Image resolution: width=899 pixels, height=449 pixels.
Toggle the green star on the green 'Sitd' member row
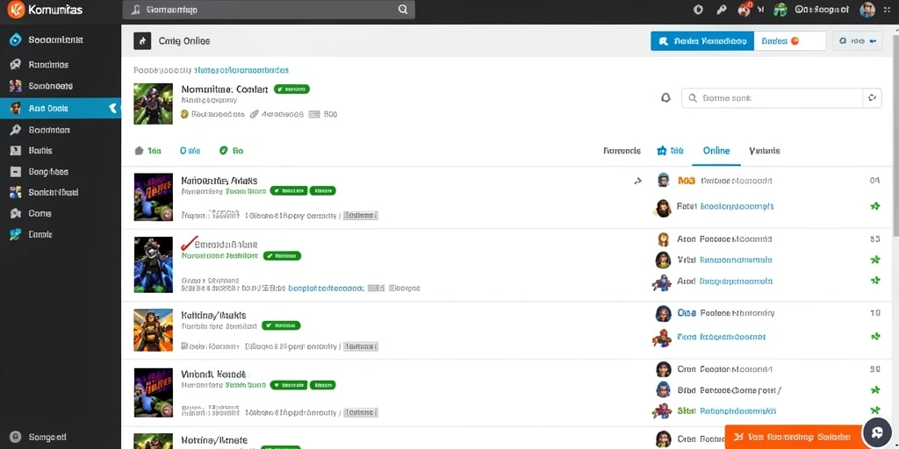click(x=875, y=410)
